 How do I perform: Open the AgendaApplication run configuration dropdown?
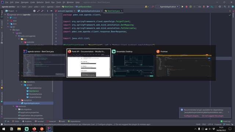tap(168, 7)
